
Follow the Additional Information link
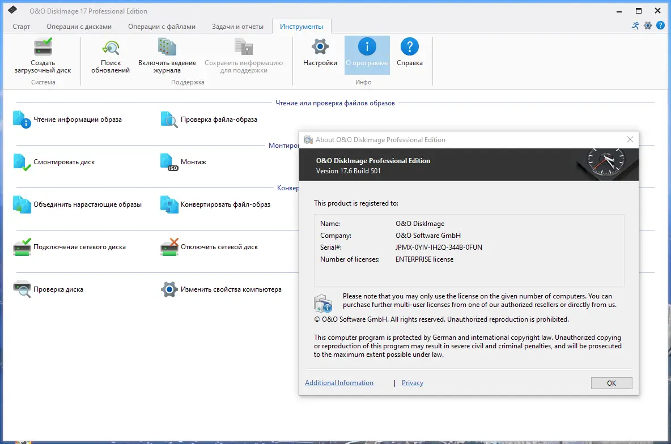[x=339, y=383]
